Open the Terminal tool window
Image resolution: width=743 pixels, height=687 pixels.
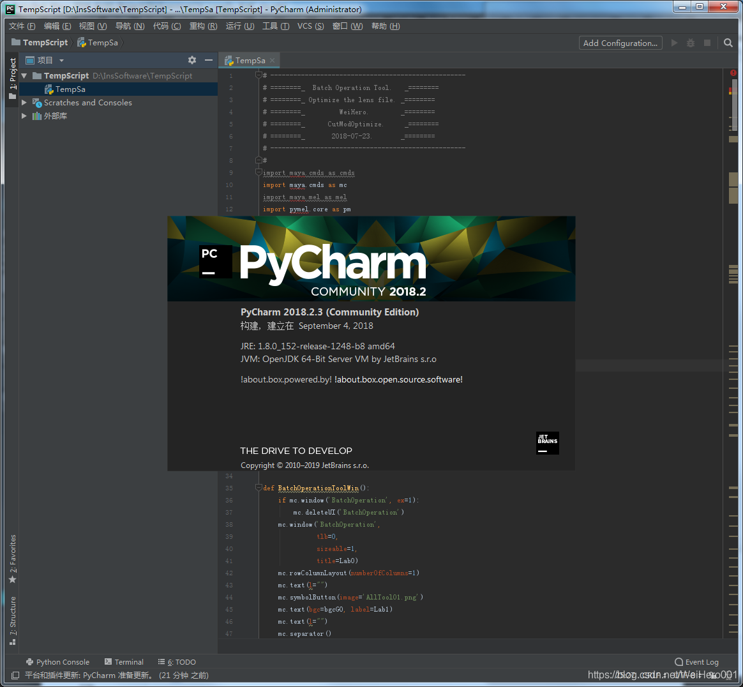pyautogui.click(x=124, y=662)
